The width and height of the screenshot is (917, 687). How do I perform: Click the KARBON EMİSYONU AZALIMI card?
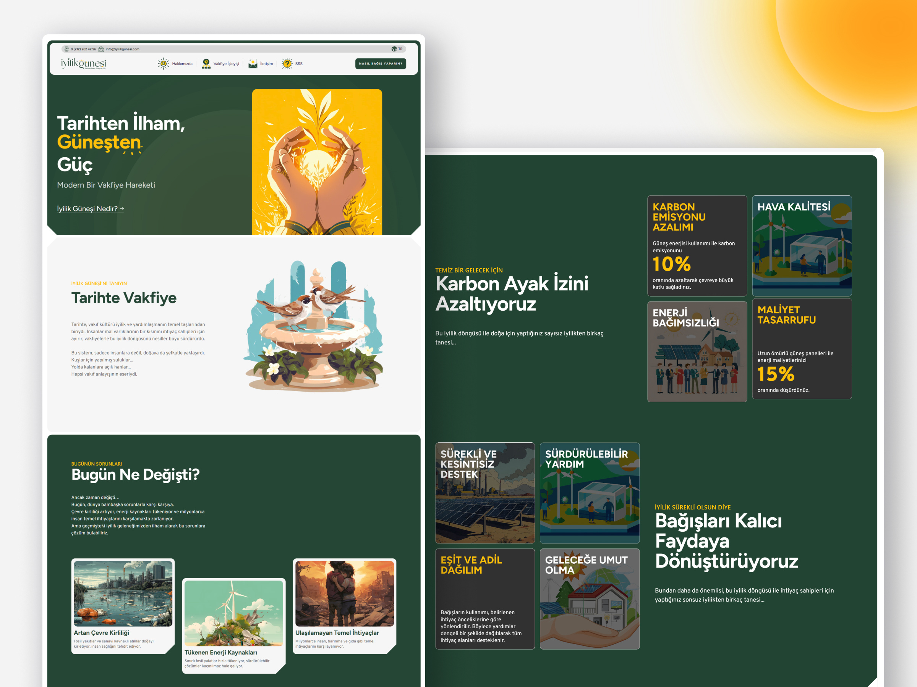pyautogui.click(x=697, y=246)
